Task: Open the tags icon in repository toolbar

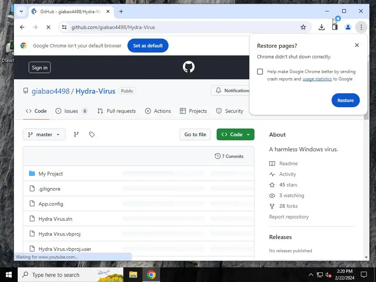Action: 92,134
